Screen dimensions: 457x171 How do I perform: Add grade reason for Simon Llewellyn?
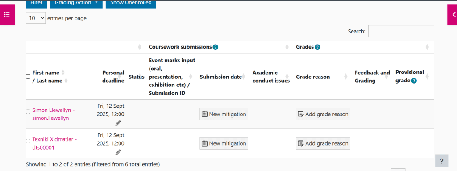coord(323,114)
